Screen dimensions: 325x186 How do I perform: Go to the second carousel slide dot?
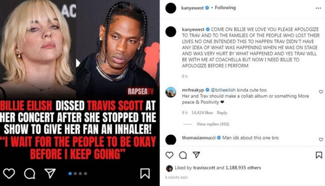75,173
